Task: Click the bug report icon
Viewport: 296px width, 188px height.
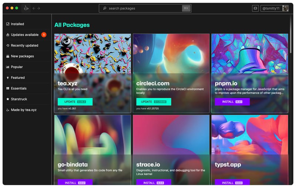Action: (255, 8)
